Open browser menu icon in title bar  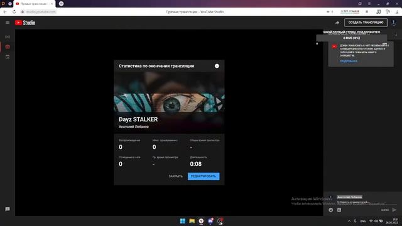[x=369, y=4]
